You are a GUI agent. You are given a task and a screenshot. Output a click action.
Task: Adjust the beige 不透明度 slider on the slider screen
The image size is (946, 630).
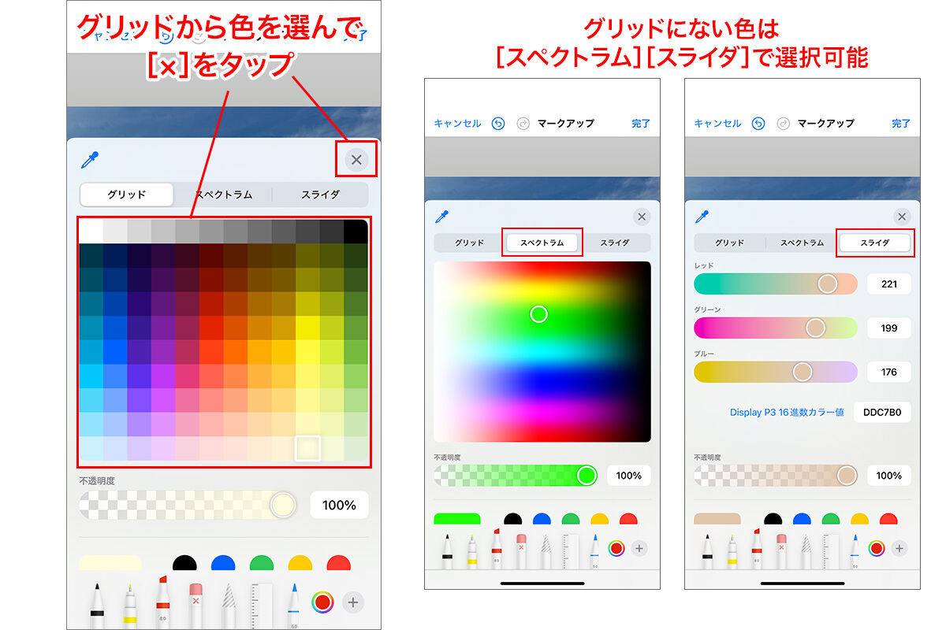click(x=776, y=475)
